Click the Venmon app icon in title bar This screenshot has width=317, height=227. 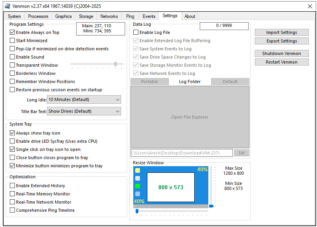(7, 6)
